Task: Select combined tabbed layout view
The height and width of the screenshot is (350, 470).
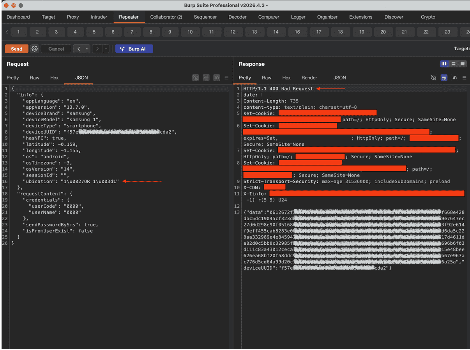Action: click(x=463, y=64)
